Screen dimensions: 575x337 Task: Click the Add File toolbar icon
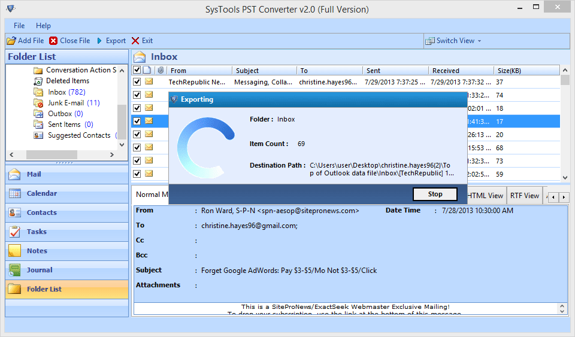[x=11, y=41]
